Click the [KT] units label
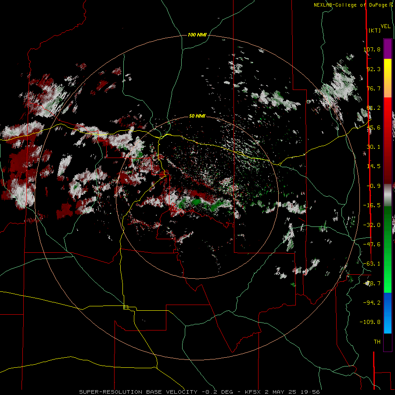Viewport: 395px width, 395px height. 375,30
